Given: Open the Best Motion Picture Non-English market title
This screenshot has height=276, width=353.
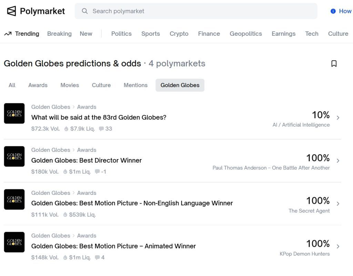Looking at the screenshot, I should [132, 203].
